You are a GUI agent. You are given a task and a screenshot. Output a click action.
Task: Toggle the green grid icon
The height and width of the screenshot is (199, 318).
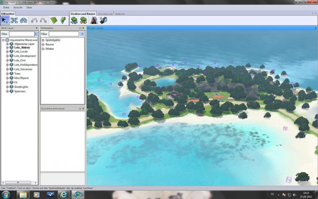click(x=54, y=20)
